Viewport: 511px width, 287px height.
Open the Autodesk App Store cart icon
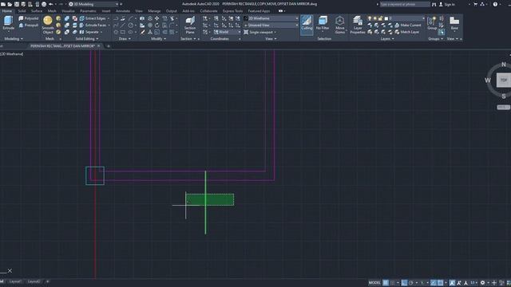pos(475,4)
